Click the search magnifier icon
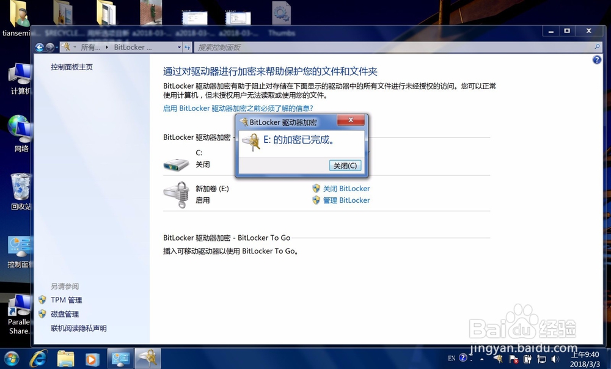This screenshot has height=369, width=611. [597, 47]
